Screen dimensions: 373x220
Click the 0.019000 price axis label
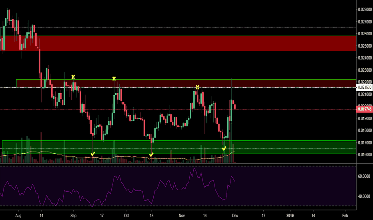point(365,118)
